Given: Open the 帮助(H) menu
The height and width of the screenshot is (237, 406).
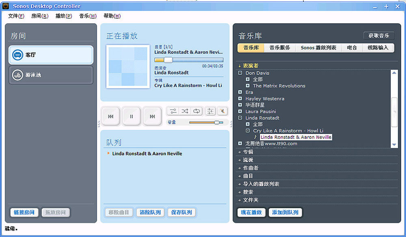Looking at the screenshot, I should tap(112, 16).
